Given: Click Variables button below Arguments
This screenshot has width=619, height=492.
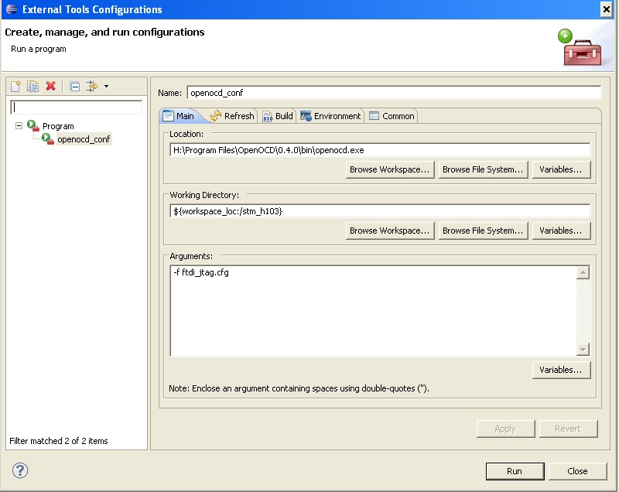Looking at the screenshot, I should [x=561, y=370].
